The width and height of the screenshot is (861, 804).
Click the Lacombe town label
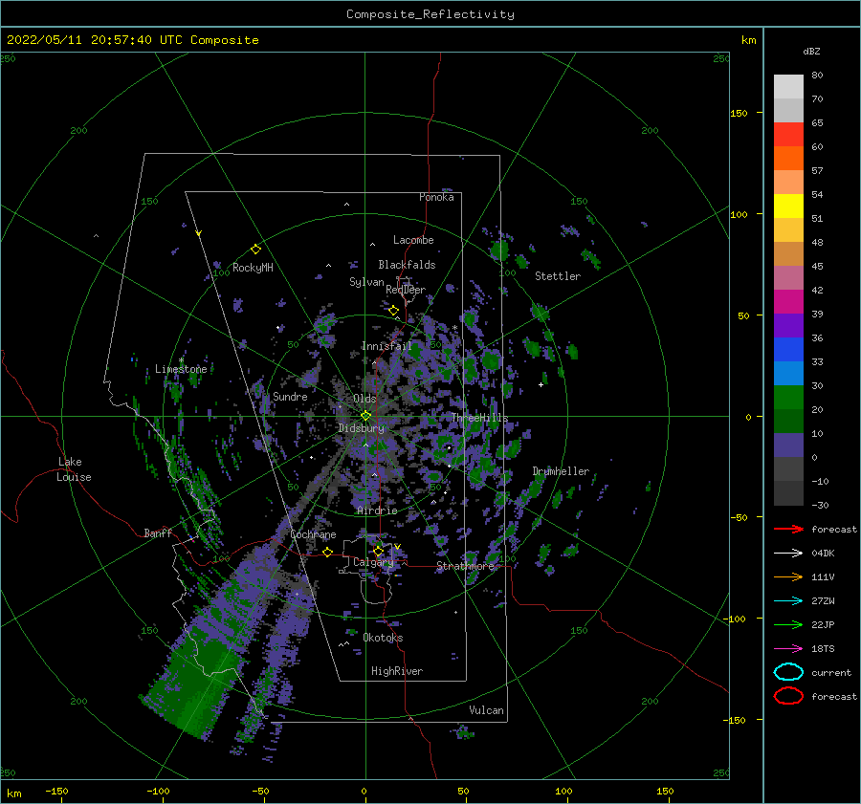(x=413, y=240)
